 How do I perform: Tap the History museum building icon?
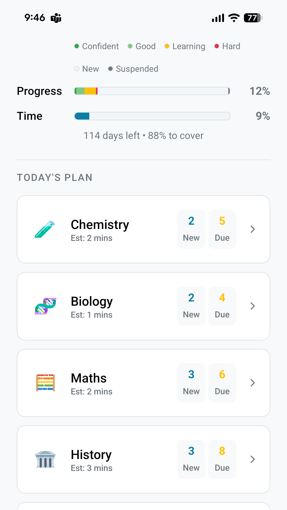point(45,459)
